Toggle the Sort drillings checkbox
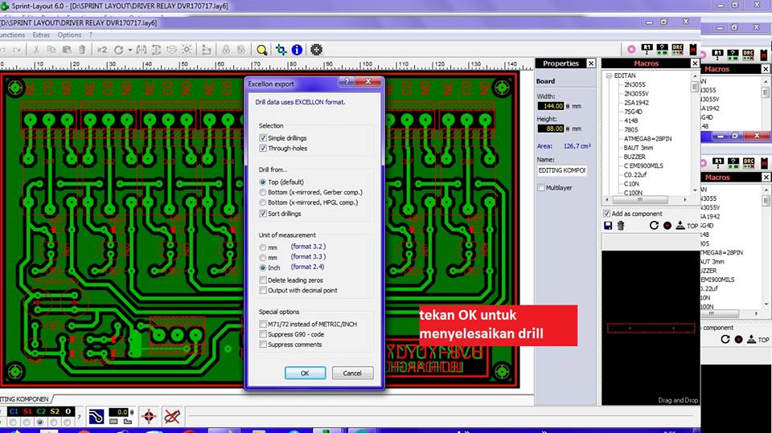Viewport: 772px width, 433px height. [263, 214]
